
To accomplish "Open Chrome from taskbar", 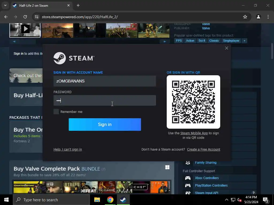I will [110, 200].
